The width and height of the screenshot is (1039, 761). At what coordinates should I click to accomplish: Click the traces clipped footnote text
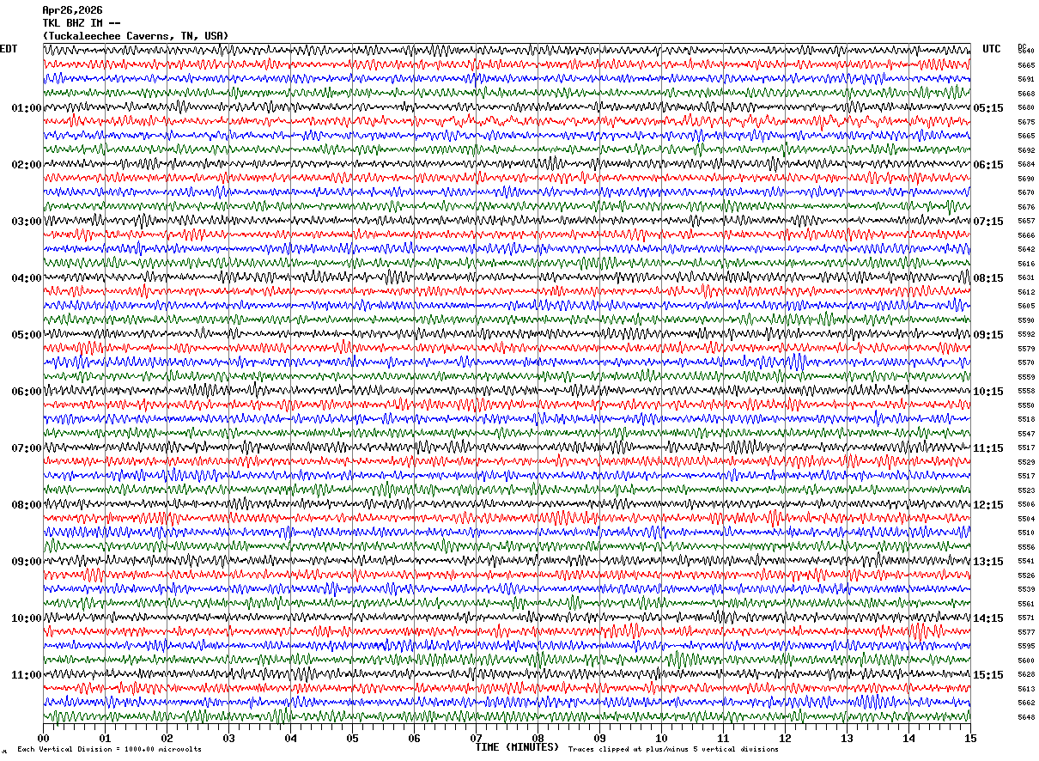tap(673, 750)
